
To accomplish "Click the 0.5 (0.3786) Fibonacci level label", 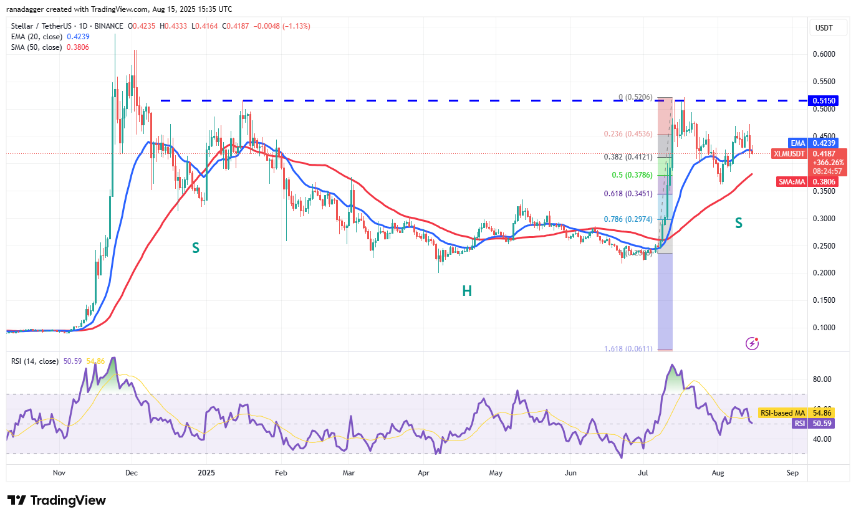I will click(x=631, y=175).
